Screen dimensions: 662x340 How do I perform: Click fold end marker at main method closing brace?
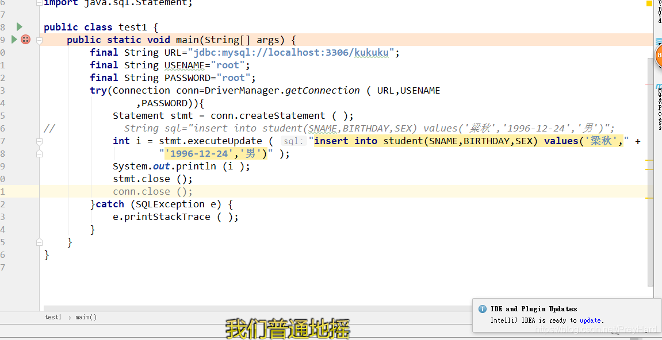click(x=39, y=242)
